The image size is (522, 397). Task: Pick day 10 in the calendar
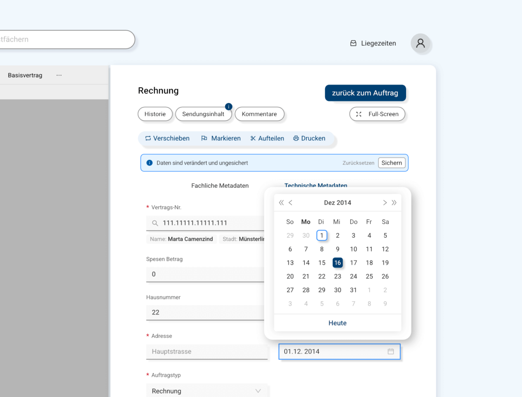(353, 249)
